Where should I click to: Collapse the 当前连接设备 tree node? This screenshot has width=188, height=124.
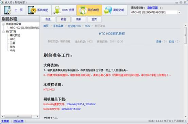click(3, 24)
